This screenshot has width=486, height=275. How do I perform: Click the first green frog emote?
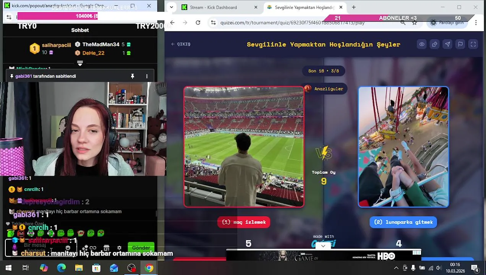11,233
